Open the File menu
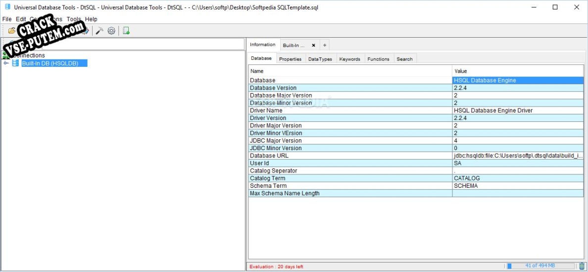 (x=7, y=19)
